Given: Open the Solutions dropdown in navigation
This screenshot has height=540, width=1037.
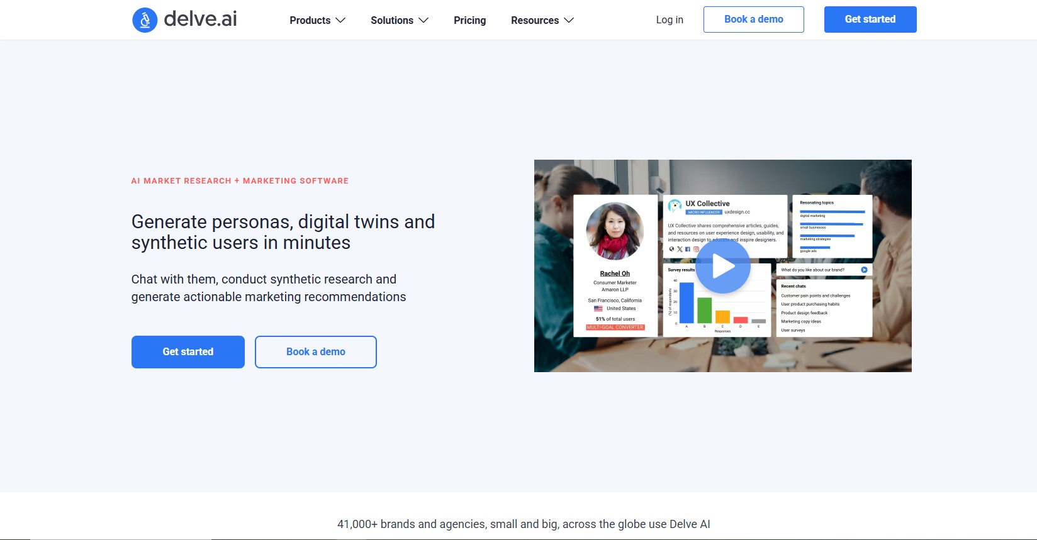Looking at the screenshot, I should [x=399, y=20].
